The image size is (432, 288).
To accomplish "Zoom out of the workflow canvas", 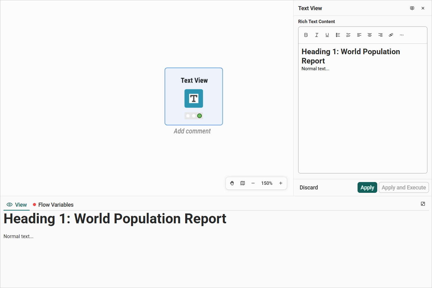I will pyautogui.click(x=253, y=183).
